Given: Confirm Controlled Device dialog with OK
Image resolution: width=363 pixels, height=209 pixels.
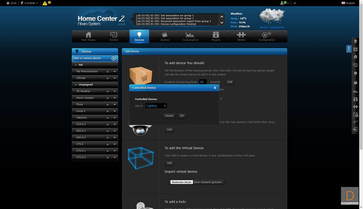Looking at the screenshot, I should click(x=182, y=116).
